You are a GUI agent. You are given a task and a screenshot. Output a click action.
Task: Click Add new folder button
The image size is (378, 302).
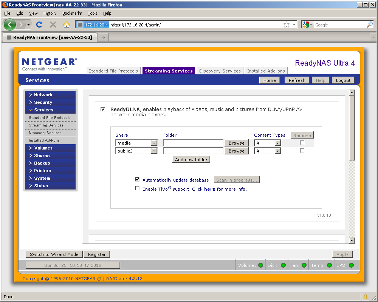(191, 159)
